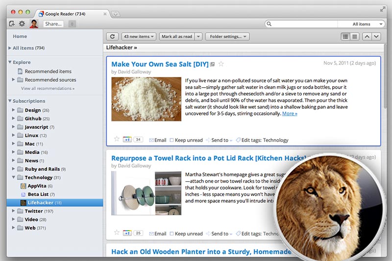The image size is (392, 261).
Task: Click the AppVita feed icon
Action: tap(23, 186)
